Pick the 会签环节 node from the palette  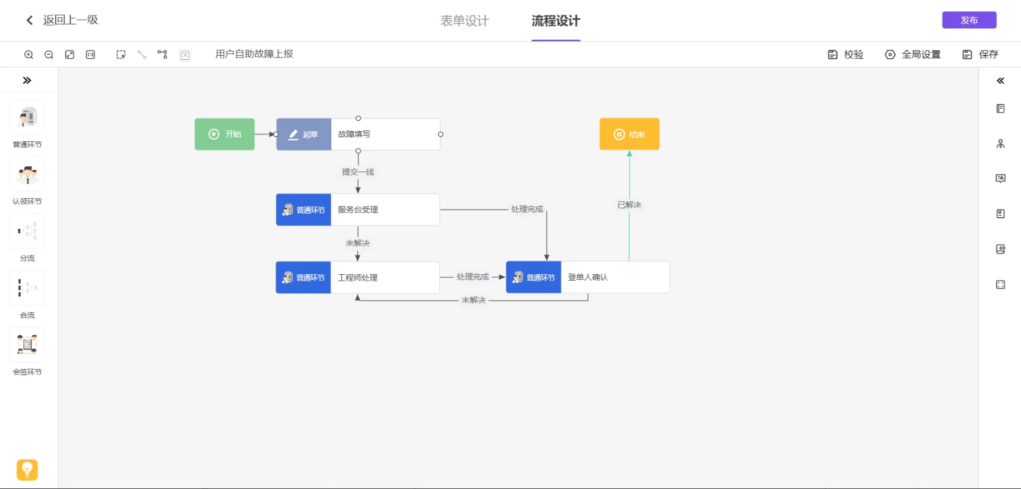point(27,345)
